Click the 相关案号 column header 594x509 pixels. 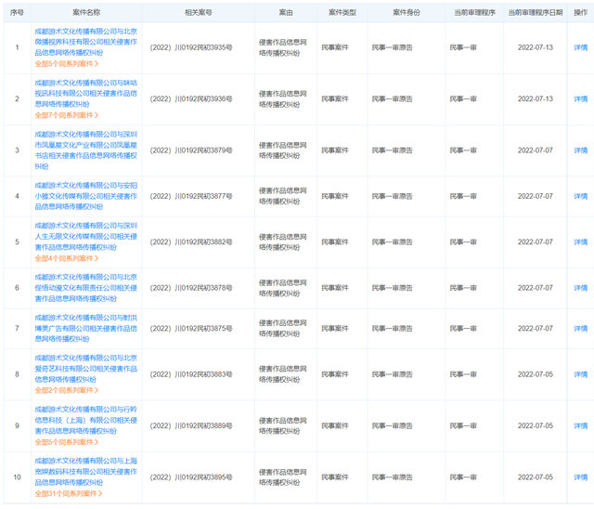coord(196,13)
